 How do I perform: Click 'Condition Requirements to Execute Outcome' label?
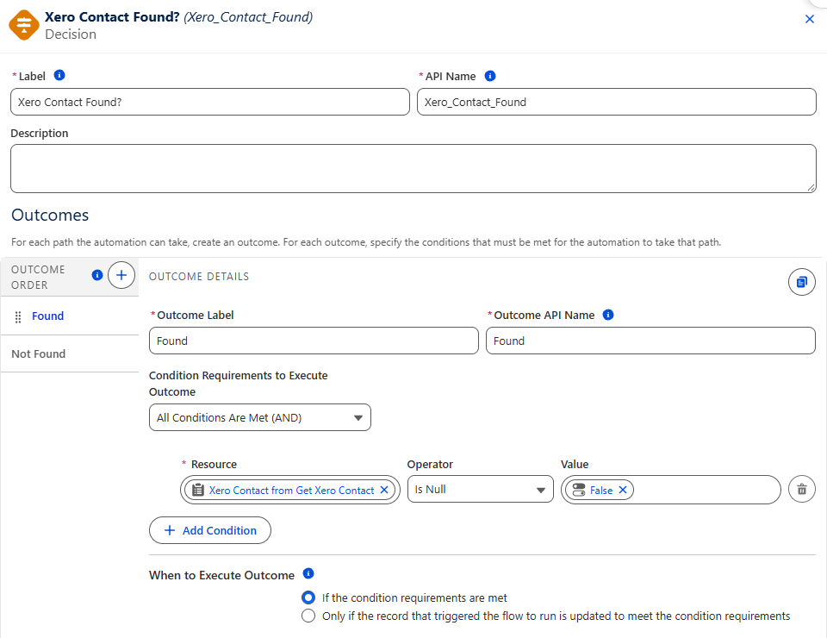[x=239, y=384]
